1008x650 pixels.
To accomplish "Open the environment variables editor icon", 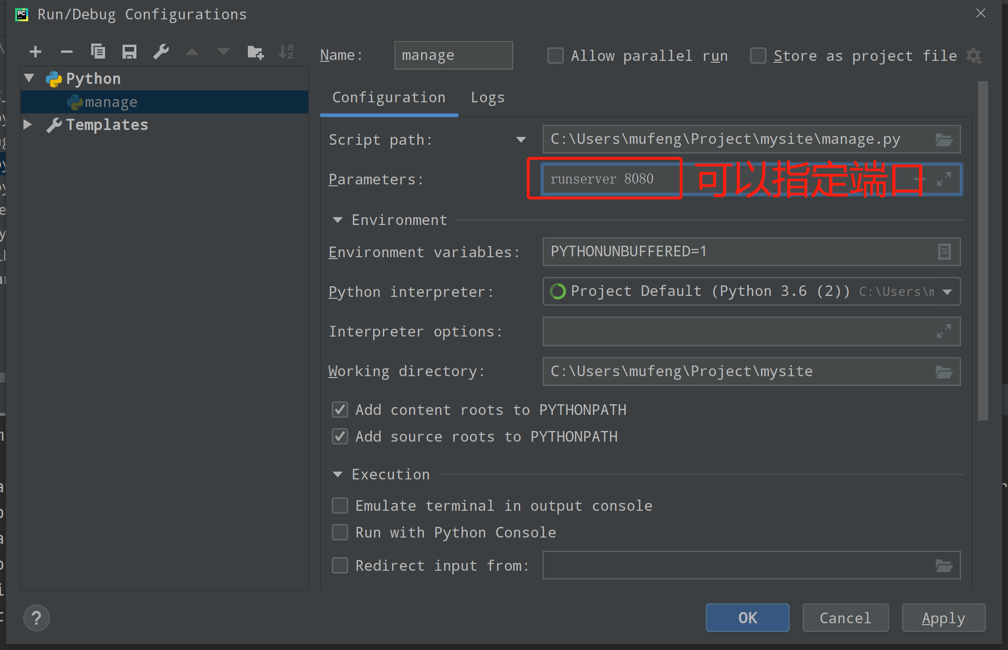I will click(x=944, y=252).
